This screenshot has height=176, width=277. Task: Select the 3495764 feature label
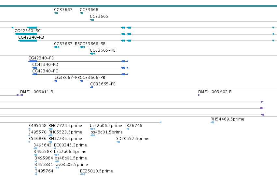click(44, 171)
